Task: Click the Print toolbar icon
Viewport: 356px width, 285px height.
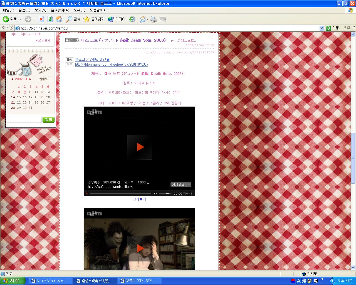Action: click(154, 19)
